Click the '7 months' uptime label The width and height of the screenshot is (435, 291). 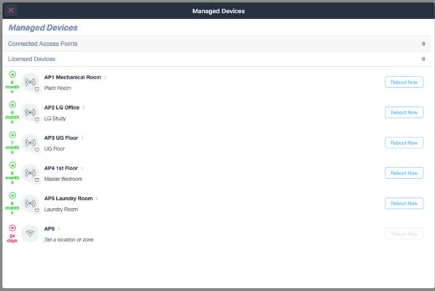[x=12, y=147]
